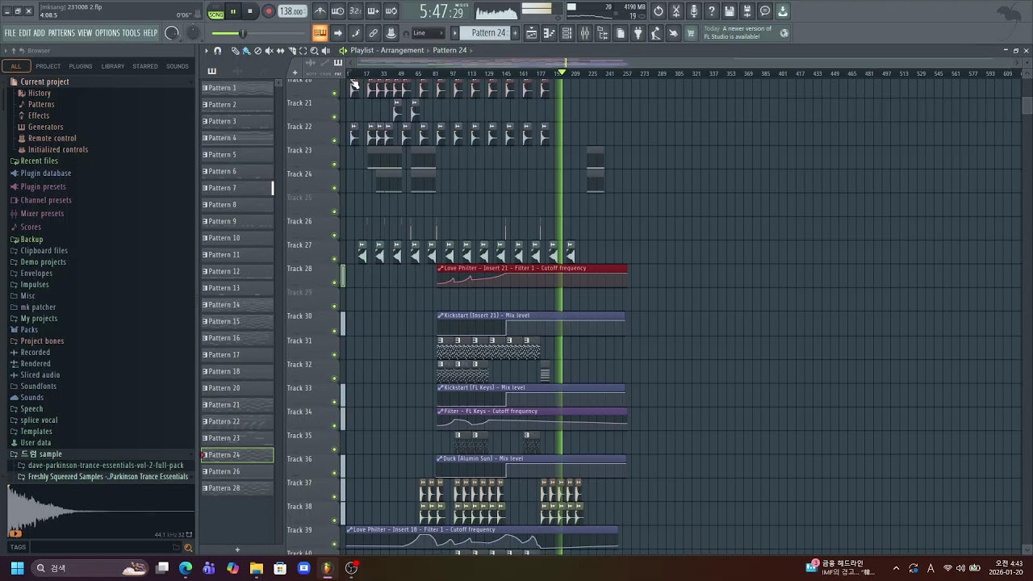Open the Line snap dropdown
Image resolution: width=1033 pixels, height=581 pixels.
428,33
